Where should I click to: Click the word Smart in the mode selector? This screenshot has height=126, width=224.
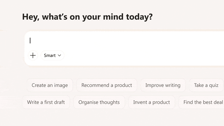click(49, 55)
